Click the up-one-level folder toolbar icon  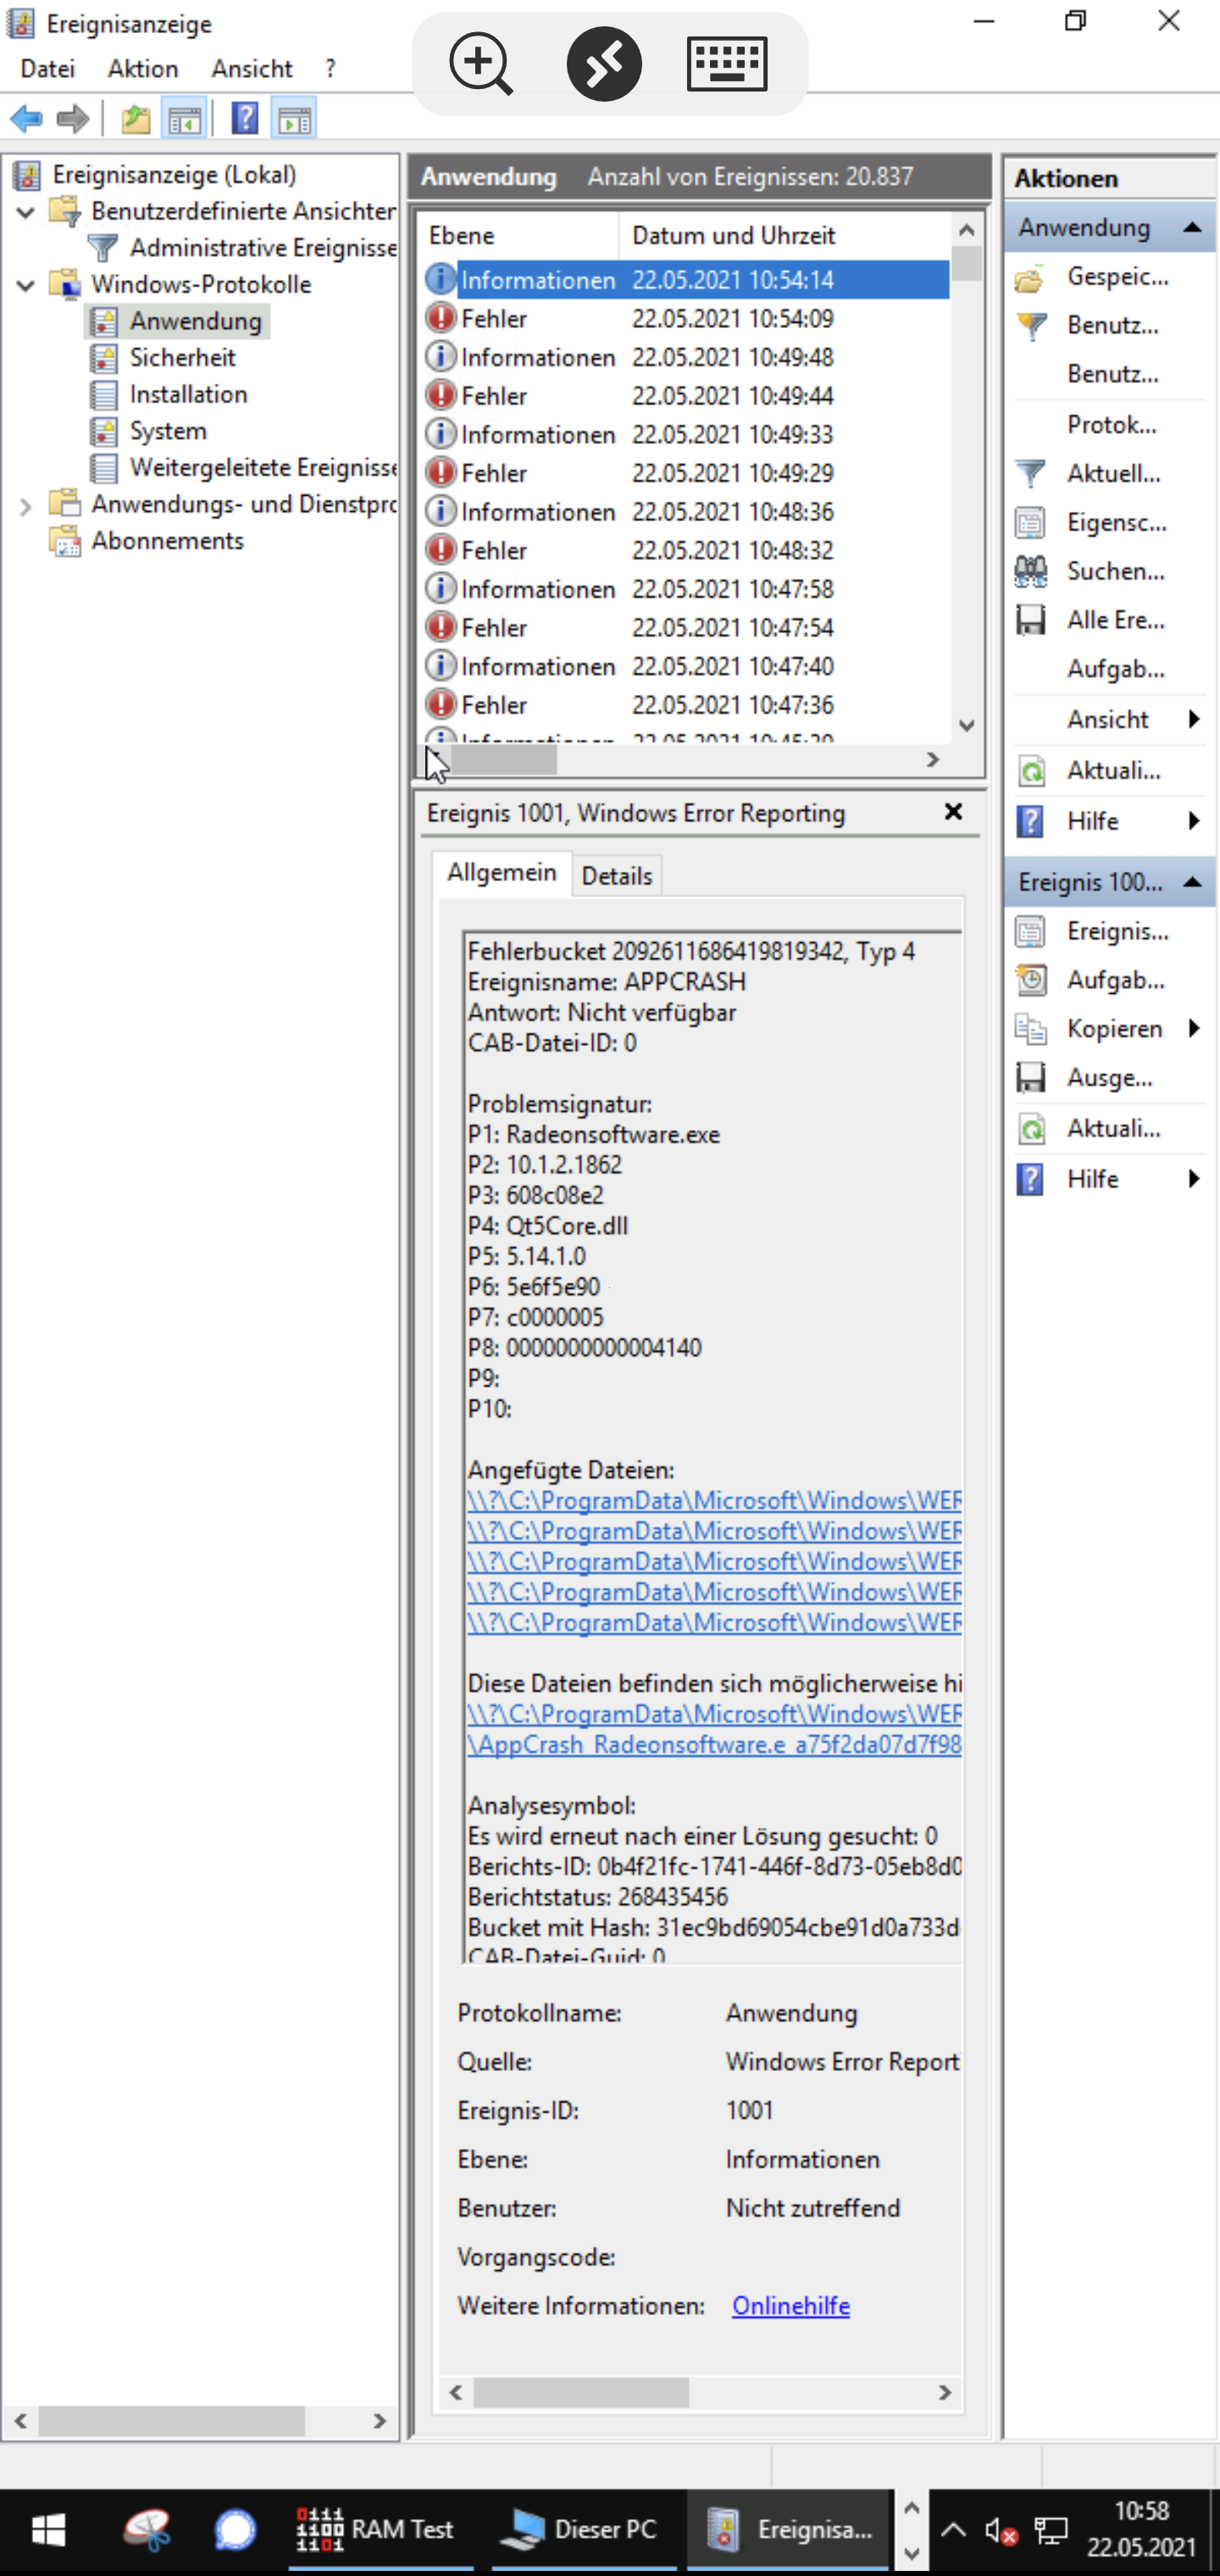[136, 120]
